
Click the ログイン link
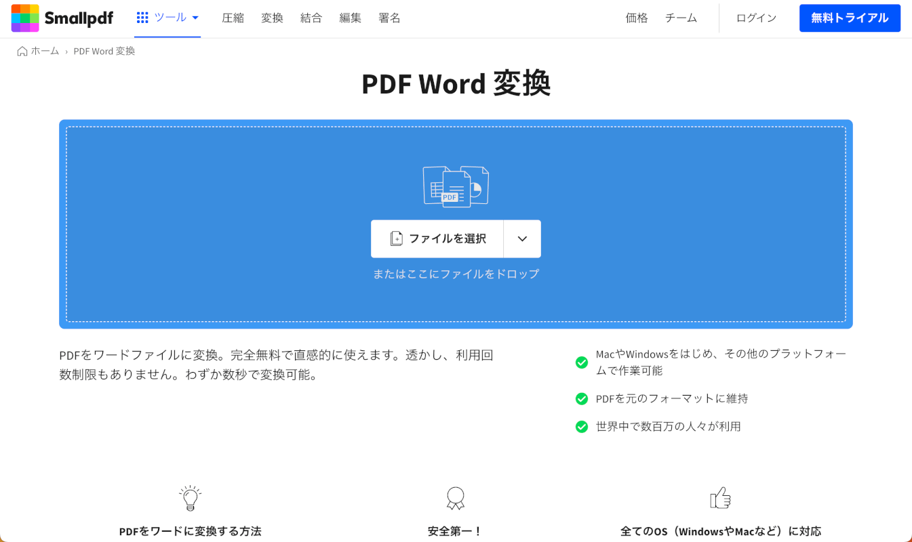coord(756,18)
